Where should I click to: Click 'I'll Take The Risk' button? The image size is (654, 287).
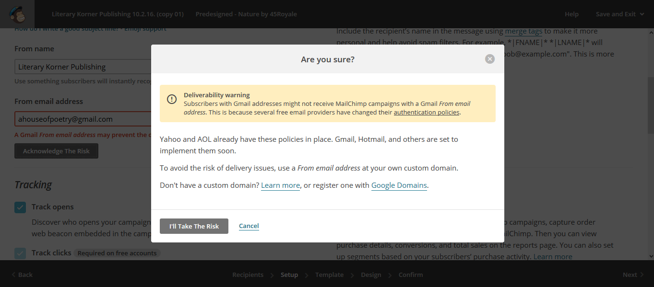click(x=194, y=226)
